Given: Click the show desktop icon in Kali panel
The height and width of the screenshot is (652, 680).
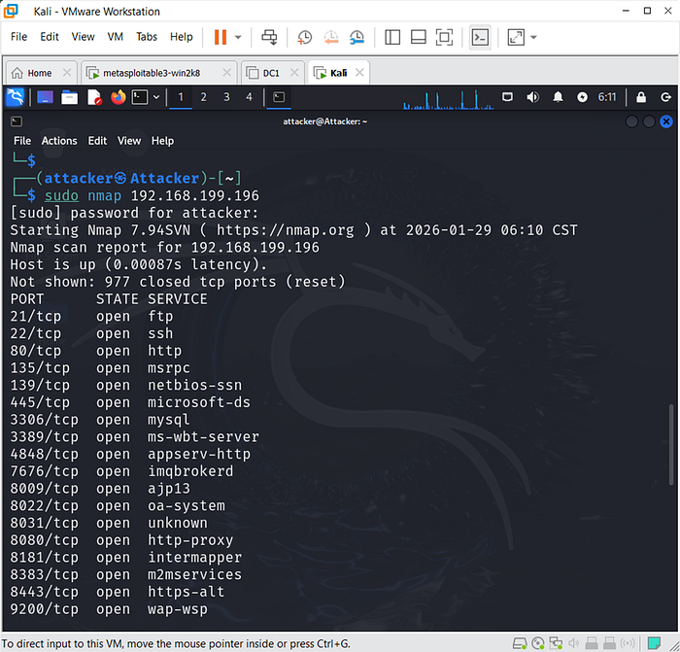Looking at the screenshot, I should [45, 97].
